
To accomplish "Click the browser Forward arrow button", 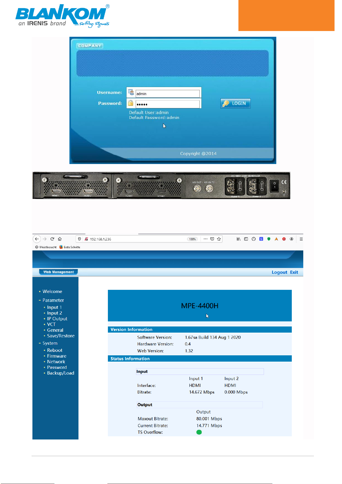I will [44, 239].
